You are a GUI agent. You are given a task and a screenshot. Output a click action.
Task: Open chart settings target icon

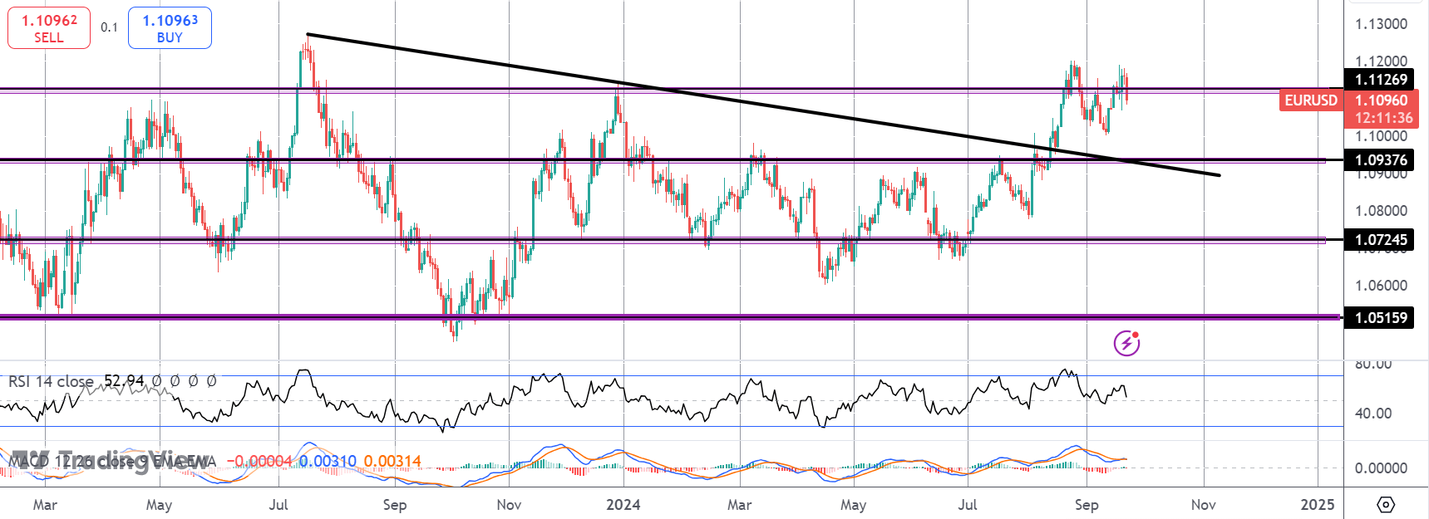(1385, 504)
